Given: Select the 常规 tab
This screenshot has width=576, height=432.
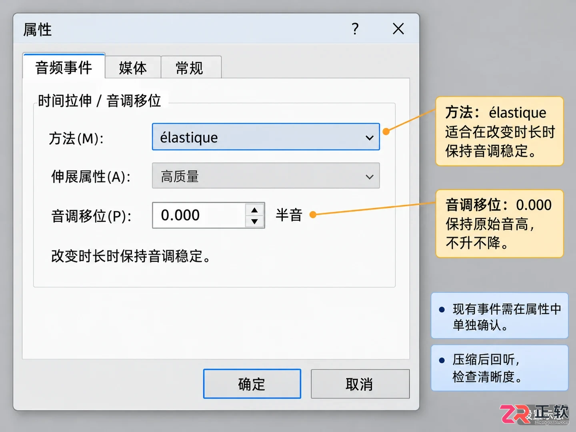Looking at the screenshot, I should pos(191,68).
